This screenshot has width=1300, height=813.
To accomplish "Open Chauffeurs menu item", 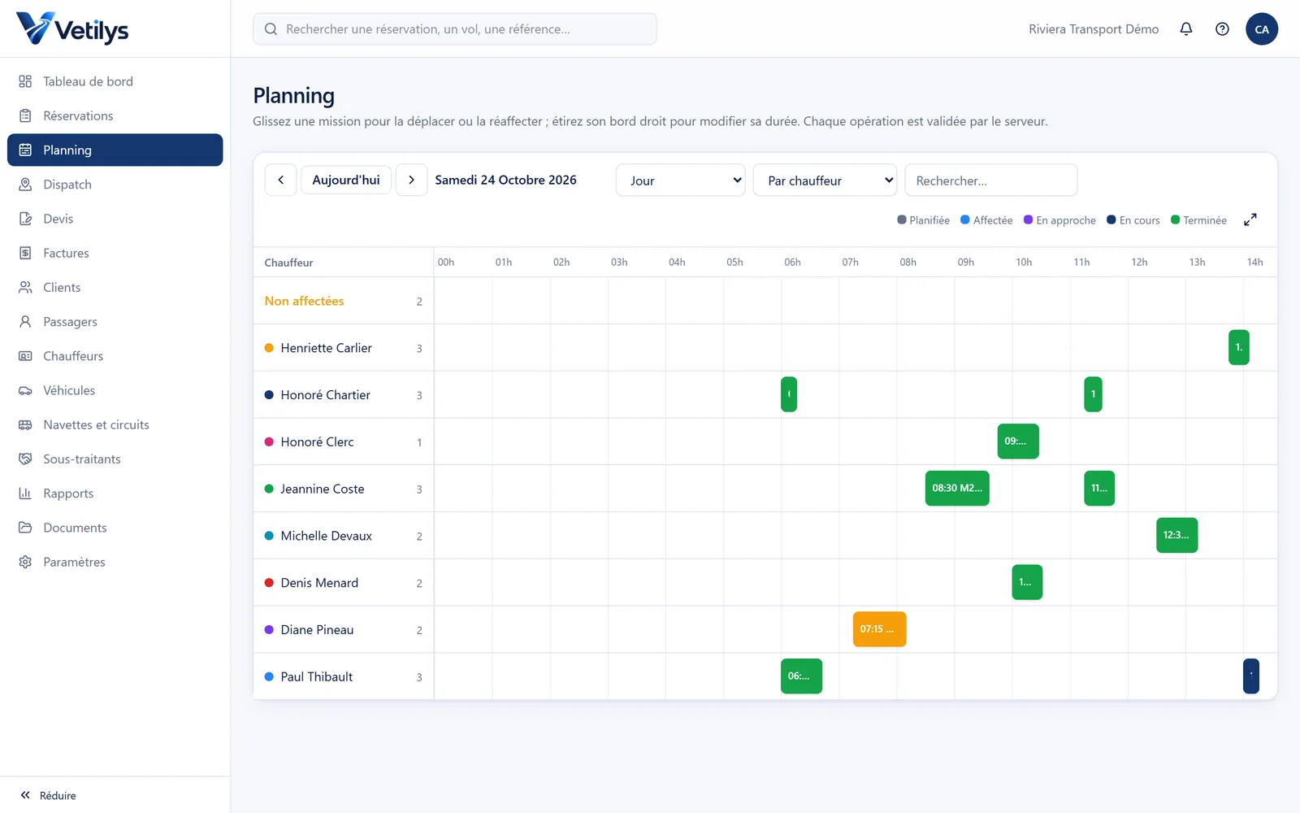I will pyautogui.click(x=115, y=356).
